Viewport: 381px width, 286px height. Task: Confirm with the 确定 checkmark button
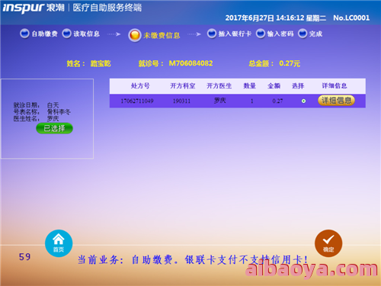(x=328, y=243)
